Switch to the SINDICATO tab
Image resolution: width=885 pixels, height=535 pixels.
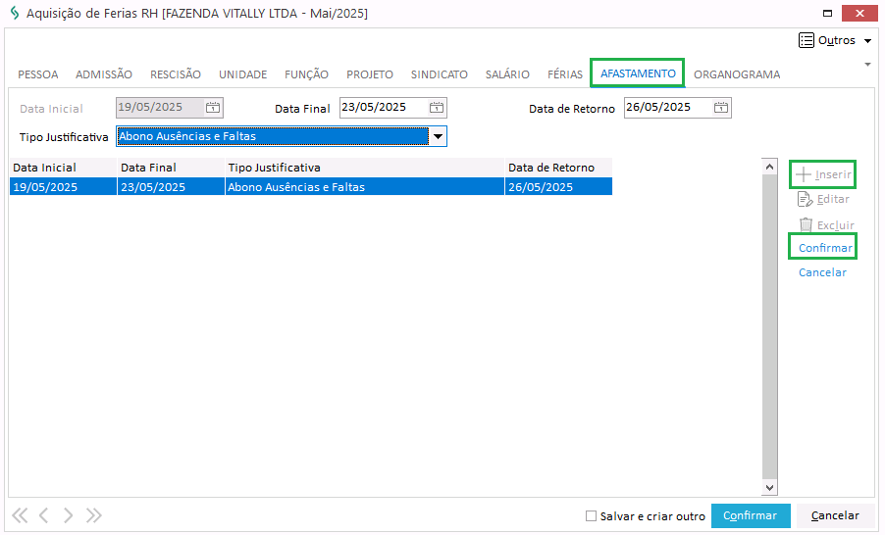[440, 74]
